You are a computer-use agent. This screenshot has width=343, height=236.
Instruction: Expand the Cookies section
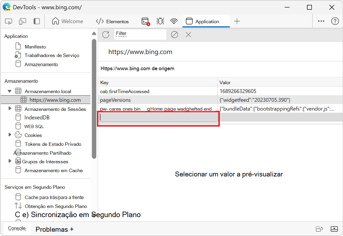[9, 135]
